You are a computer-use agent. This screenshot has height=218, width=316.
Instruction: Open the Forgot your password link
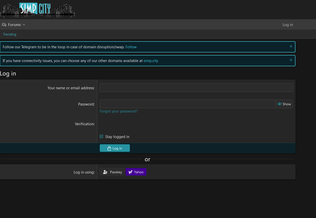tap(119, 111)
